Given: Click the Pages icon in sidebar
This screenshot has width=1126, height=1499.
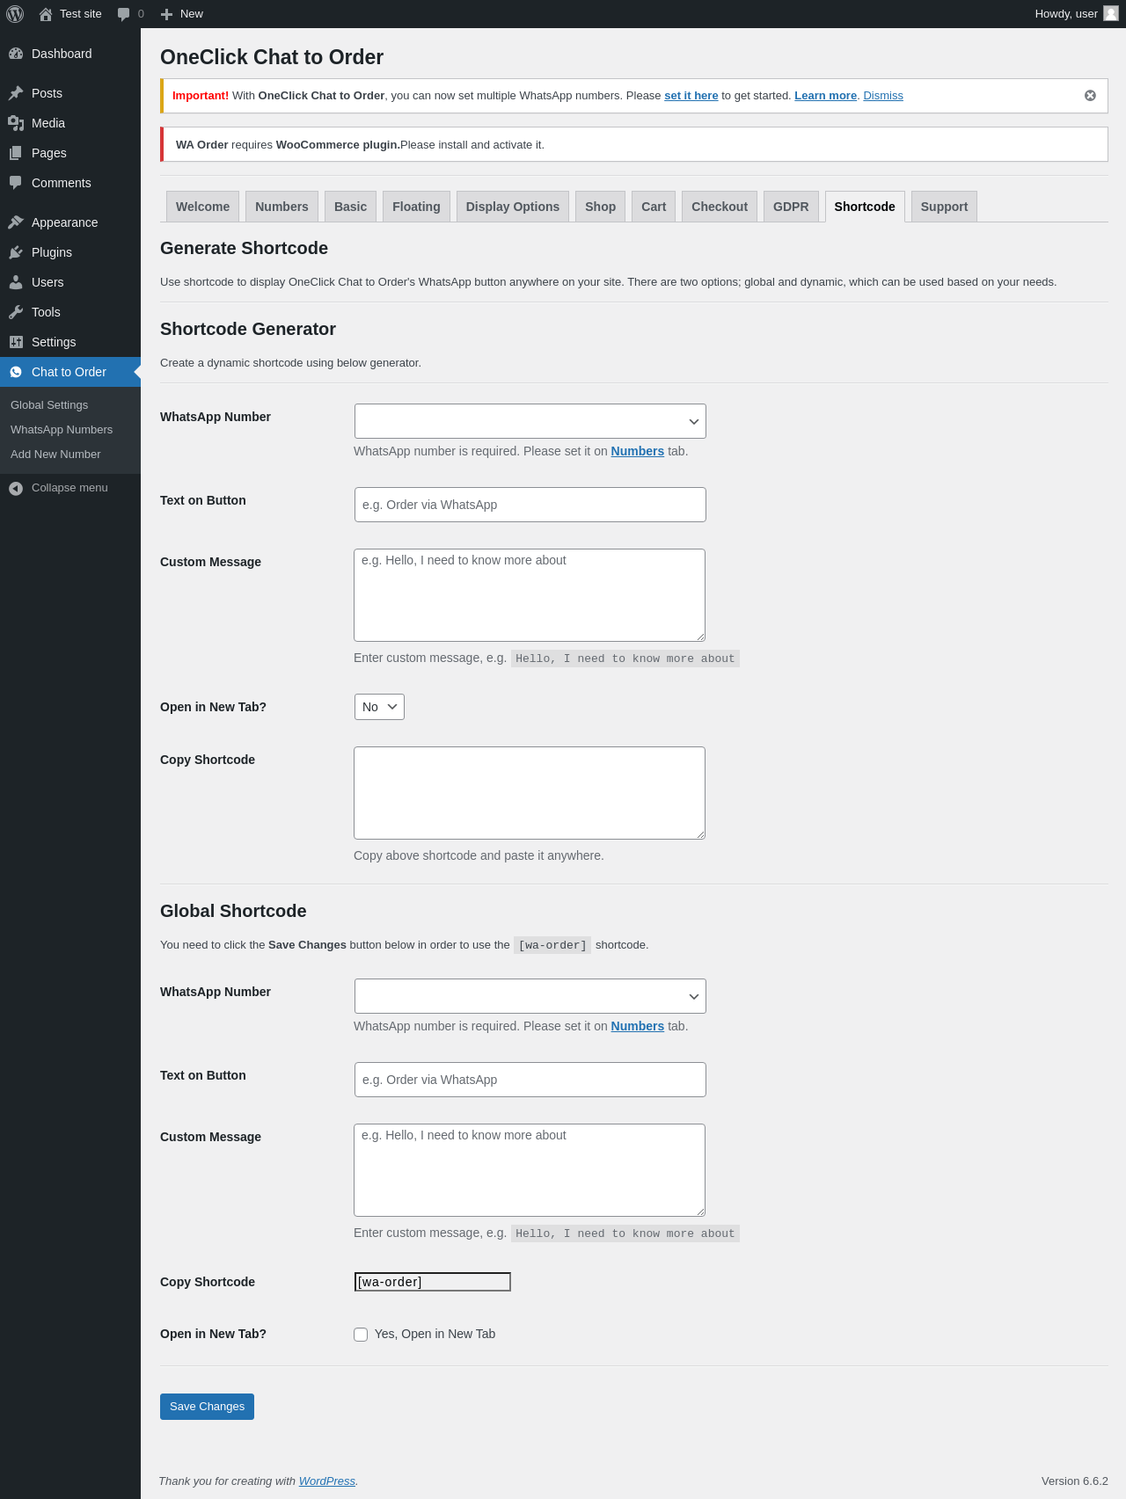Looking at the screenshot, I should click(16, 153).
